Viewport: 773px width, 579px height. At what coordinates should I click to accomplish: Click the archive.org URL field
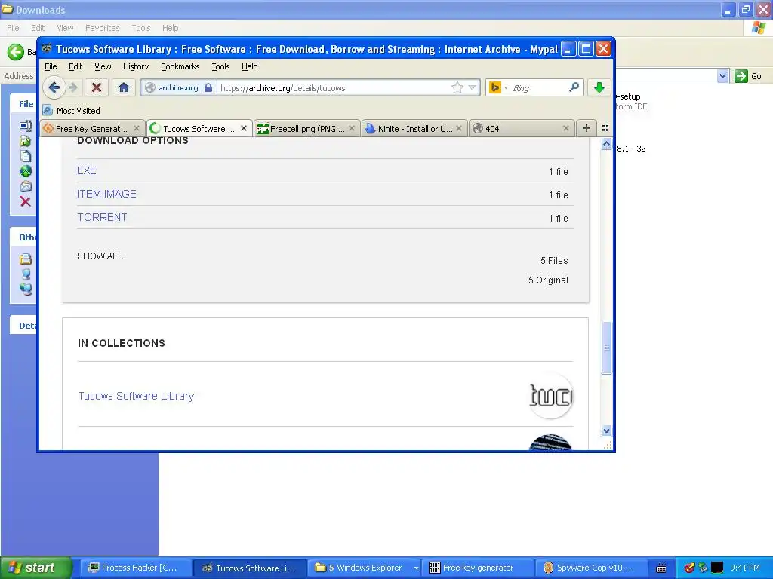[x=334, y=87]
